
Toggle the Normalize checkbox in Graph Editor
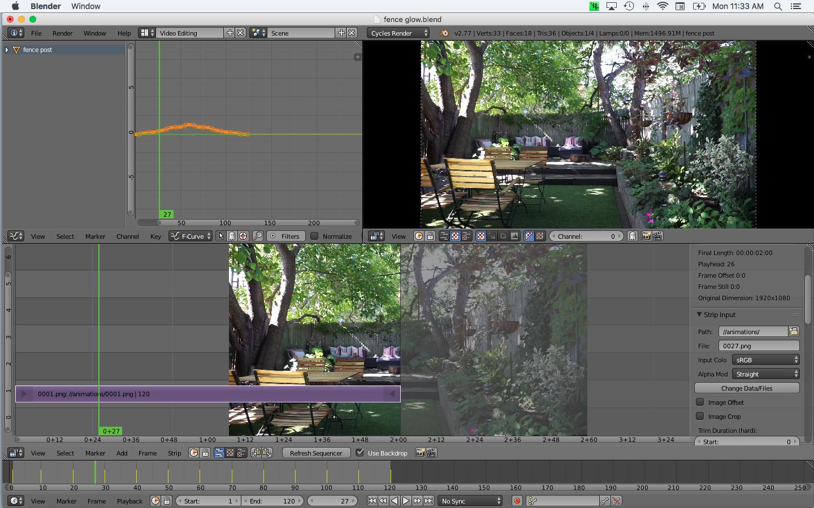[x=315, y=236]
